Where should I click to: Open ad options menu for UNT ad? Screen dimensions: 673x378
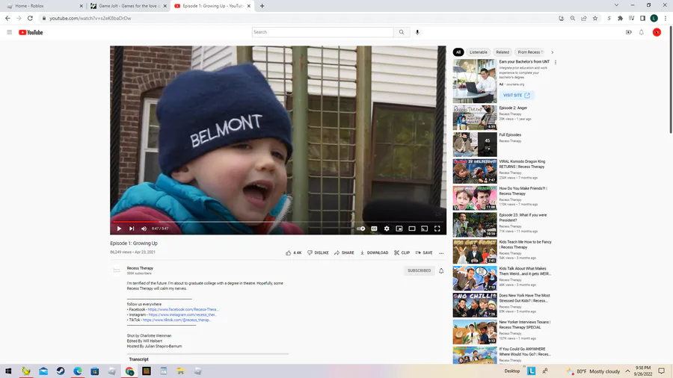[556, 63]
